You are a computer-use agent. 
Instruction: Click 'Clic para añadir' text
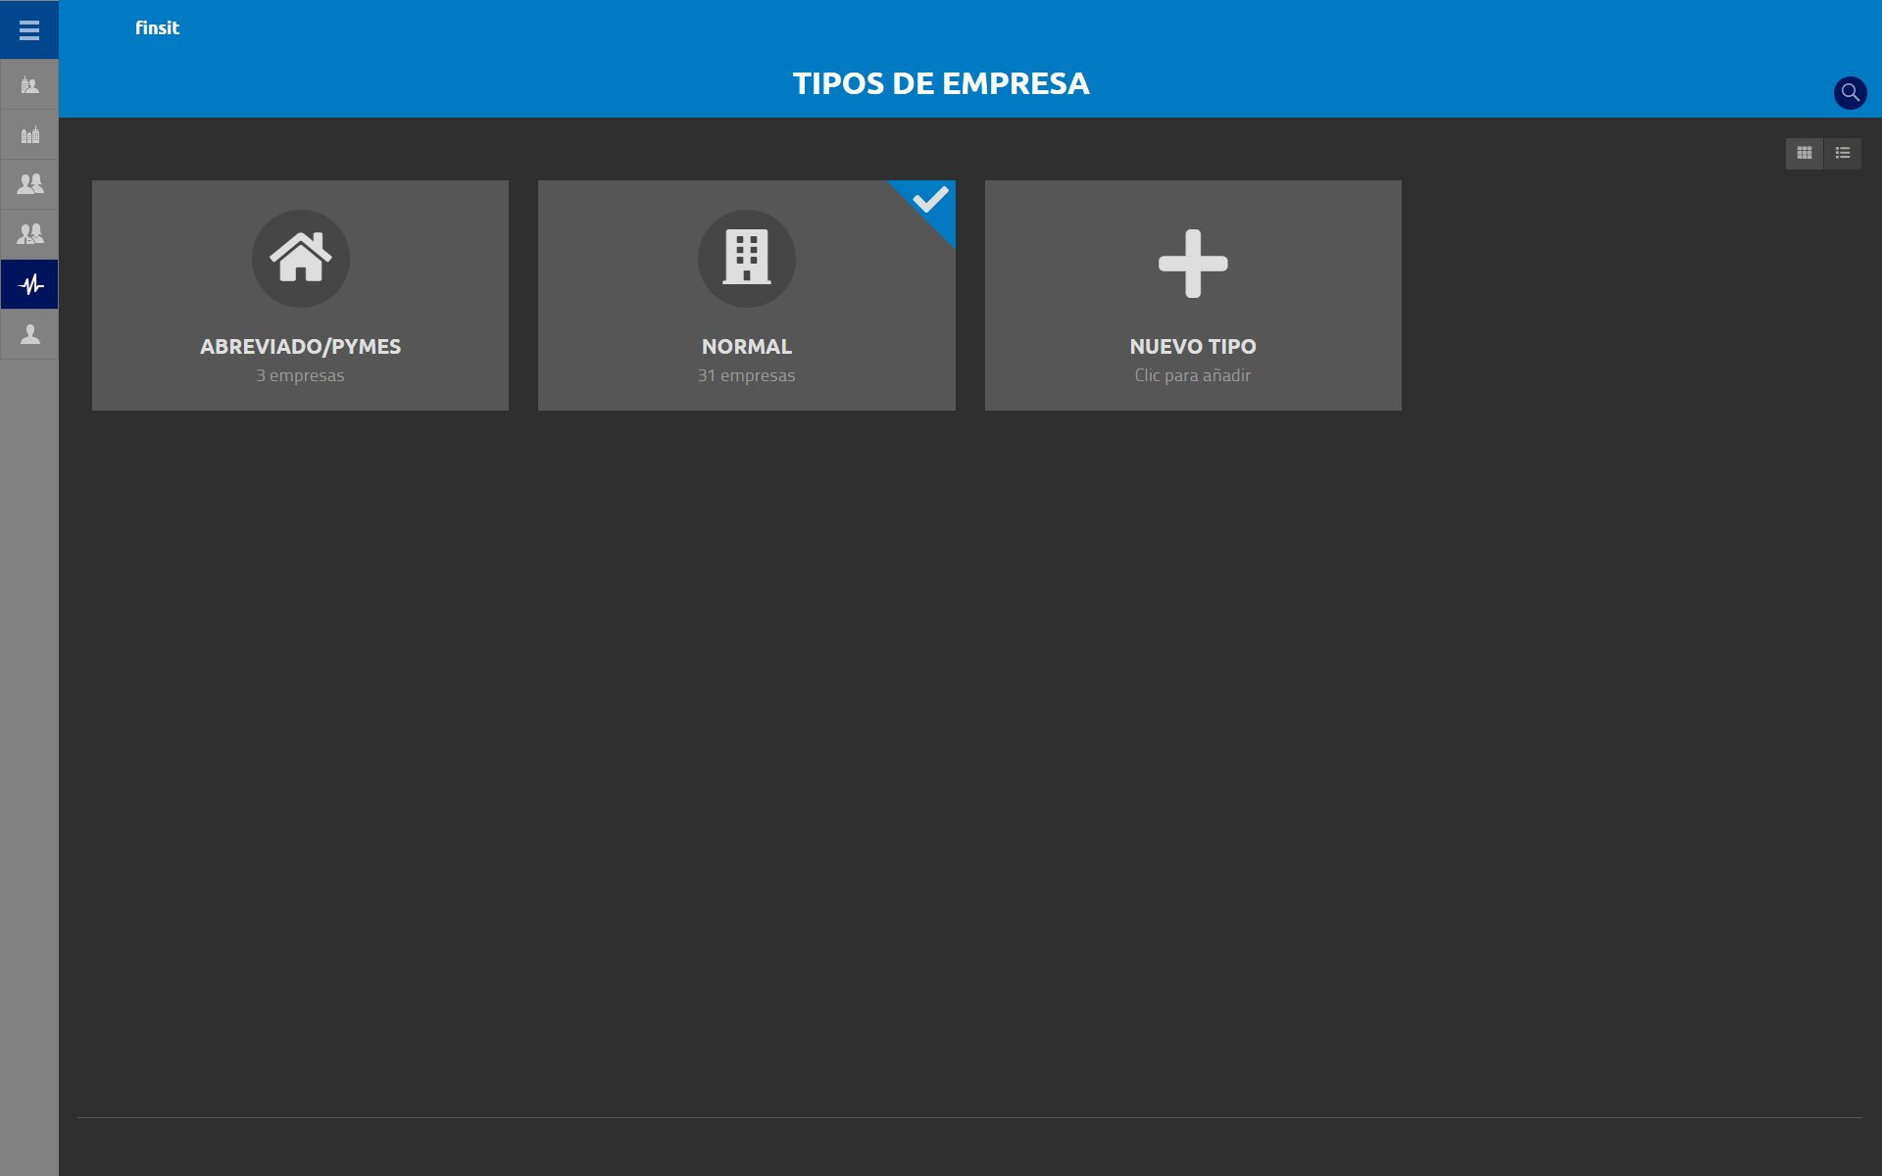1193,375
